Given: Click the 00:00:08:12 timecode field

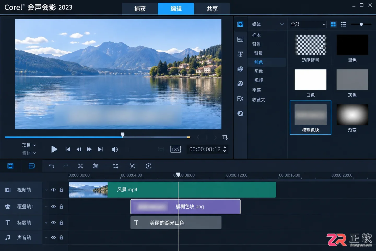Looking at the screenshot, I should tap(205, 149).
